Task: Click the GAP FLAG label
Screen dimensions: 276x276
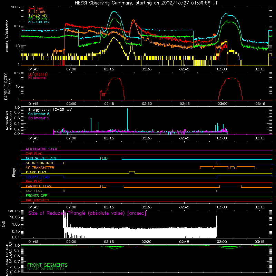Action: pyautogui.click(x=34, y=154)
